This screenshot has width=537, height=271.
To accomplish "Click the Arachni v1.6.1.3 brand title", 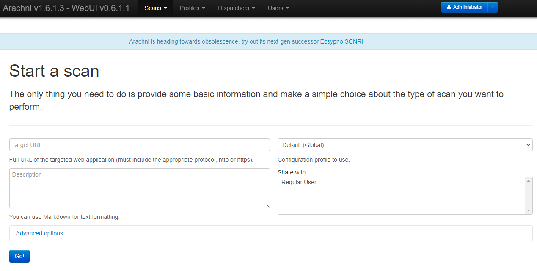I will tap(66, 8).
